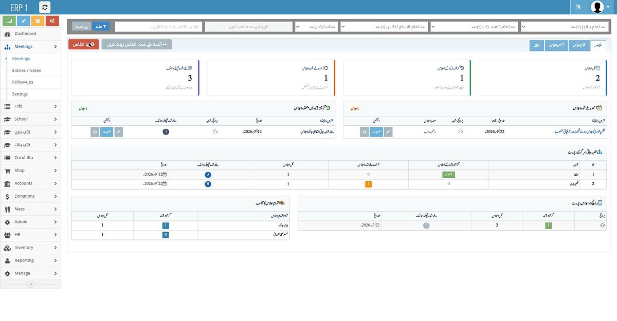Expand the Hifz sidebar section
This screenshot has width=617, height=321.
(x=30, y=106)
